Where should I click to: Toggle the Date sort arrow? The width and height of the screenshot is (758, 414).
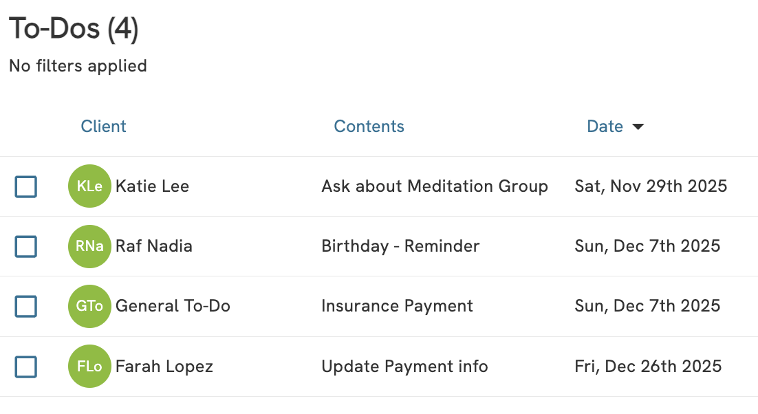[x=638, y=127]
